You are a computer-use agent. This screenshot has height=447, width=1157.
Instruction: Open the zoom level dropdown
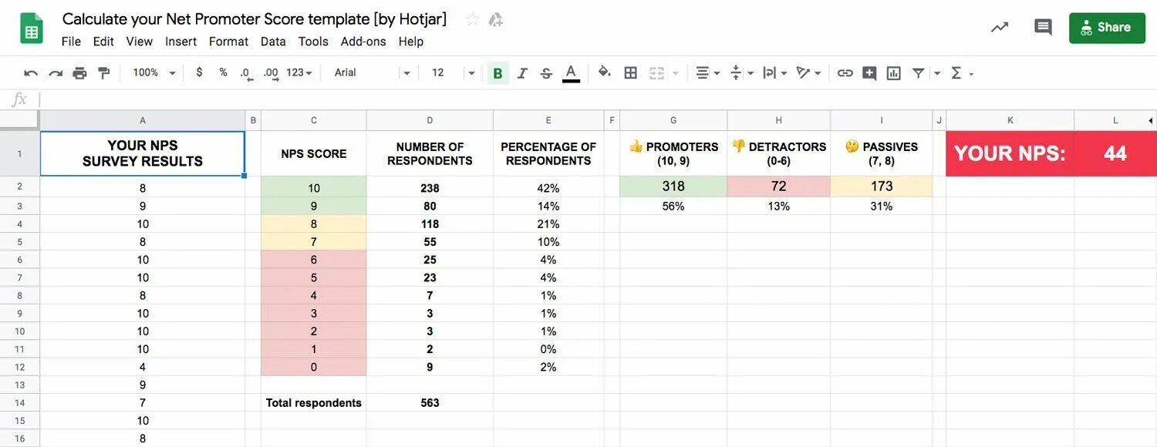click(x=154, y=72)
